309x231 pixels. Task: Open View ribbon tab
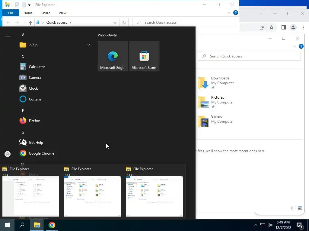[x=62, y=13]
